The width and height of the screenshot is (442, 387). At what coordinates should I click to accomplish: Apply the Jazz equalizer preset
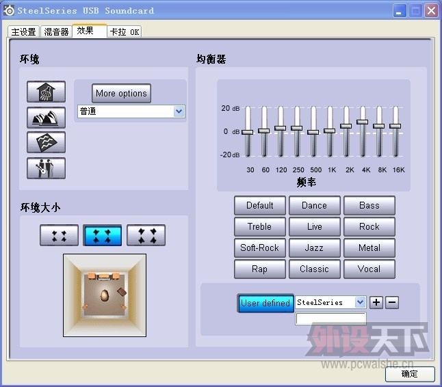314,248
